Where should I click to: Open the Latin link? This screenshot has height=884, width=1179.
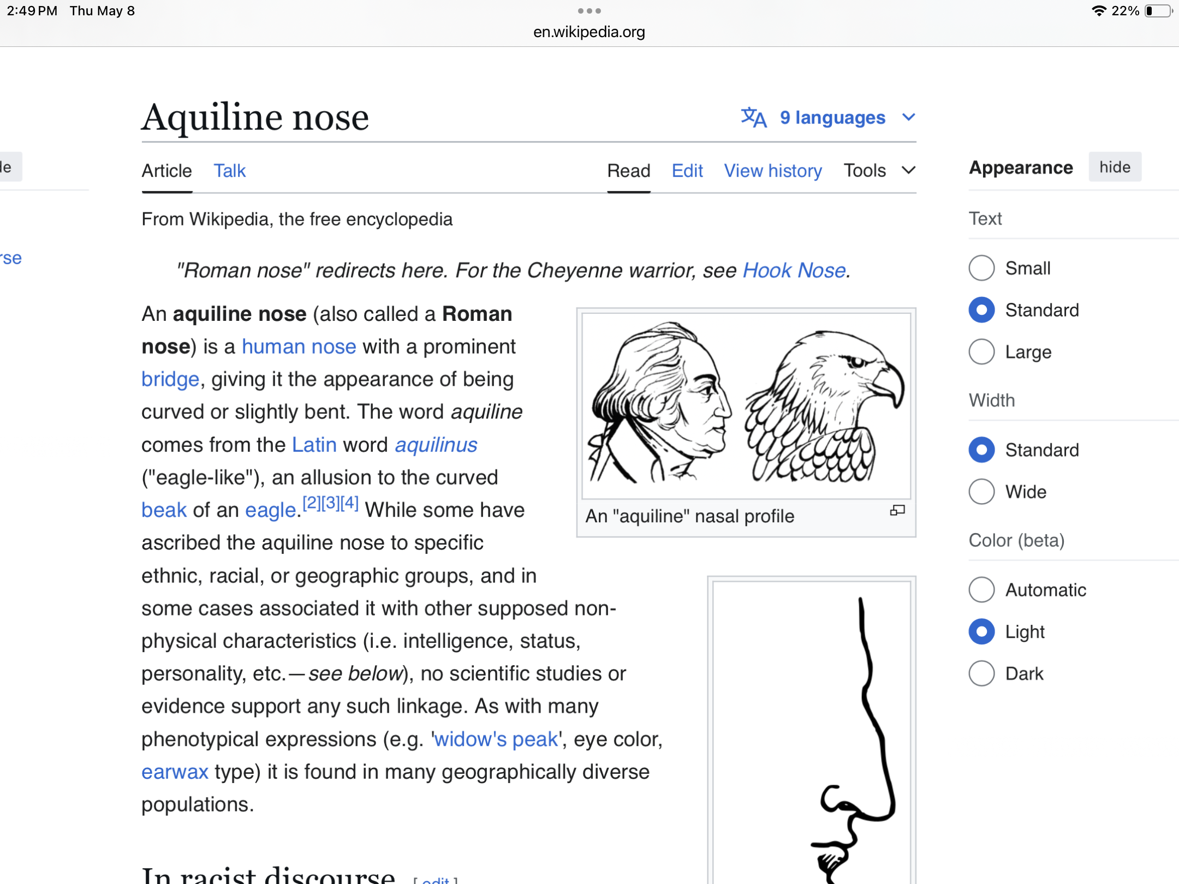coord(314,445)
